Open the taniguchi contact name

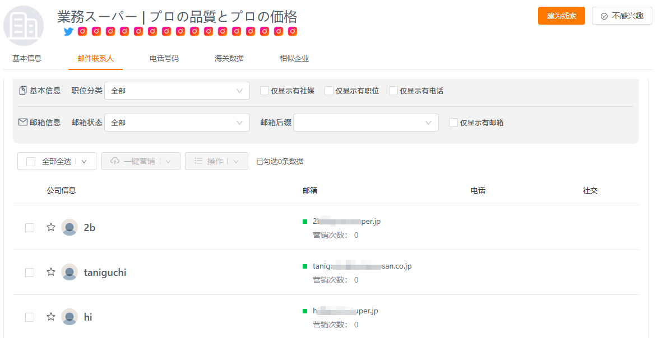(x=105, y=272)
